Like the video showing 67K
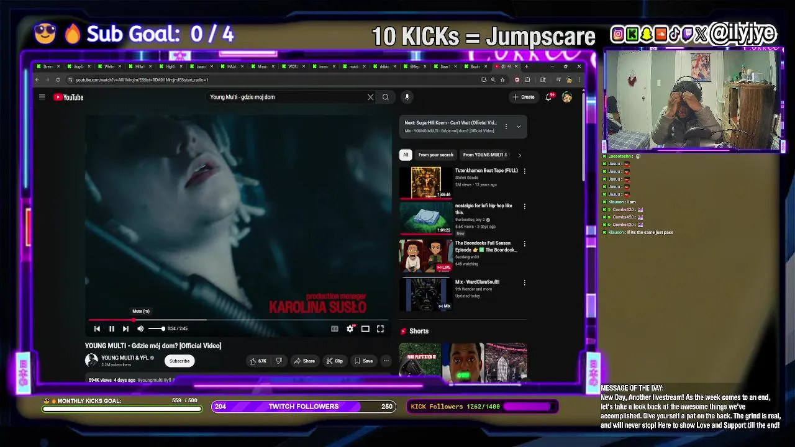This screenshot has height=447, width=795. pyautogui.click(x=258, y=361)
